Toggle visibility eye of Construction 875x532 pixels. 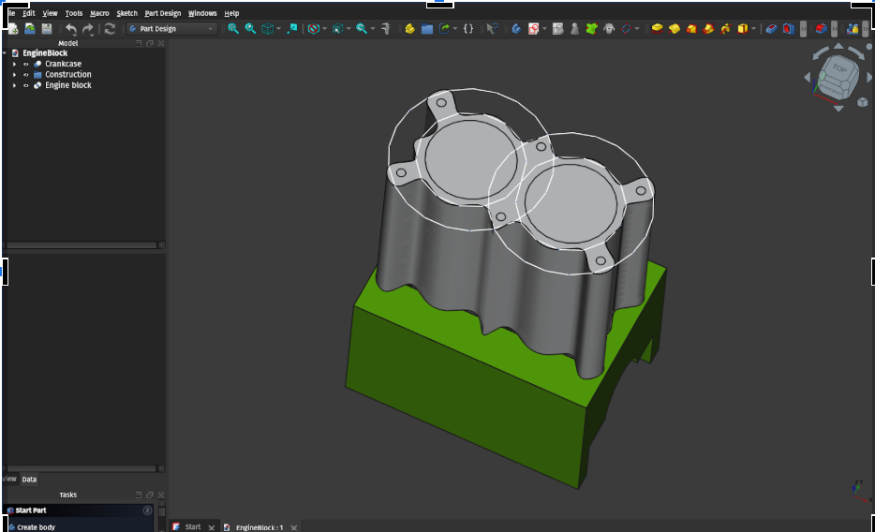click(26, 75)
